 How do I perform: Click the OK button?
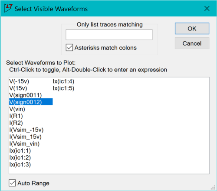pos(192,28)
